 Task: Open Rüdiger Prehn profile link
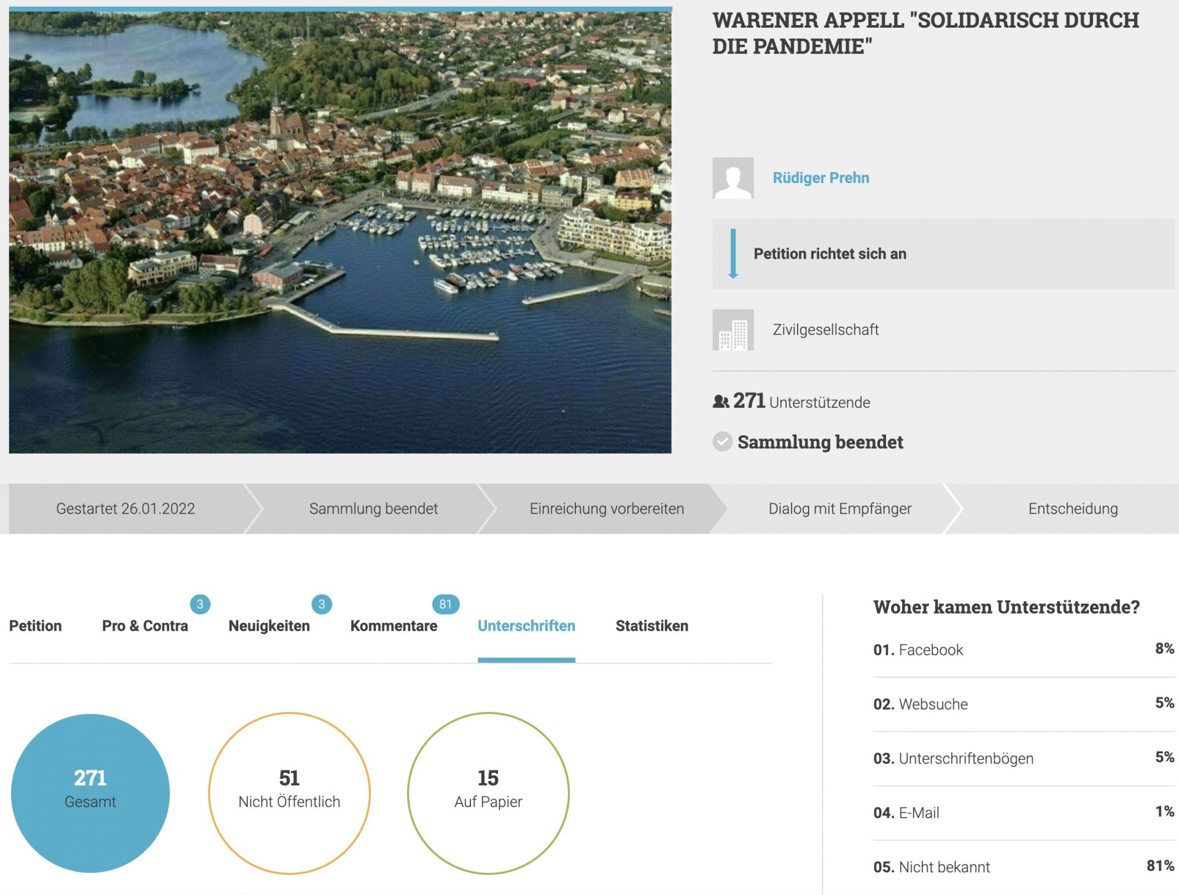pos(820,178)
